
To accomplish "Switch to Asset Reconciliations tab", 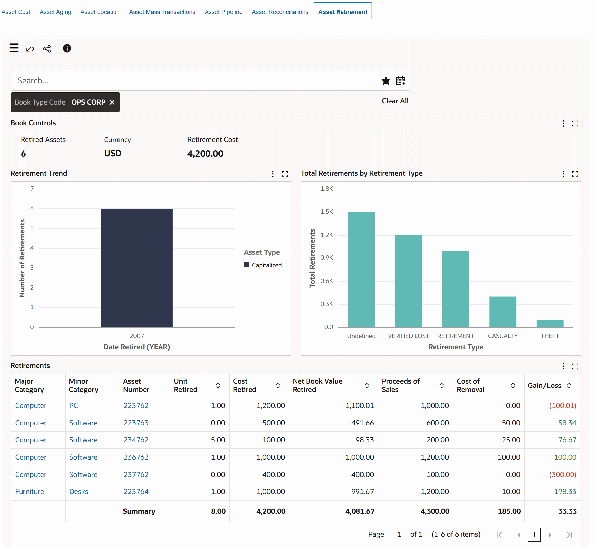I will point(280,12).
